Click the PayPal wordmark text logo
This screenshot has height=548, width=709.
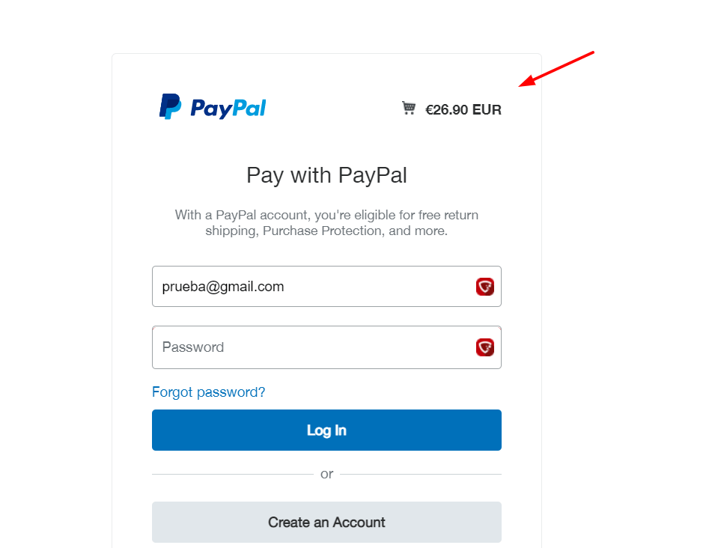point(228,109)
